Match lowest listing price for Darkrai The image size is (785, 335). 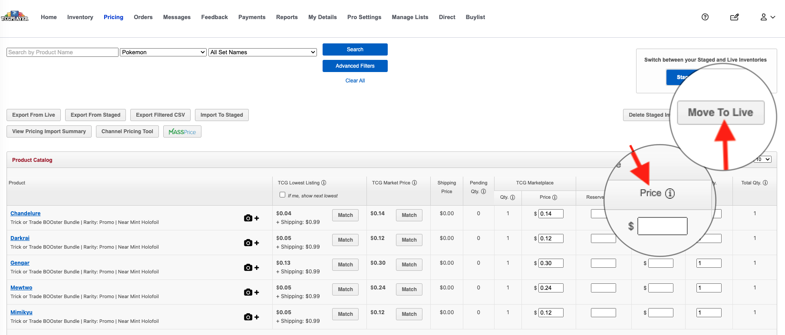[345, 240]
